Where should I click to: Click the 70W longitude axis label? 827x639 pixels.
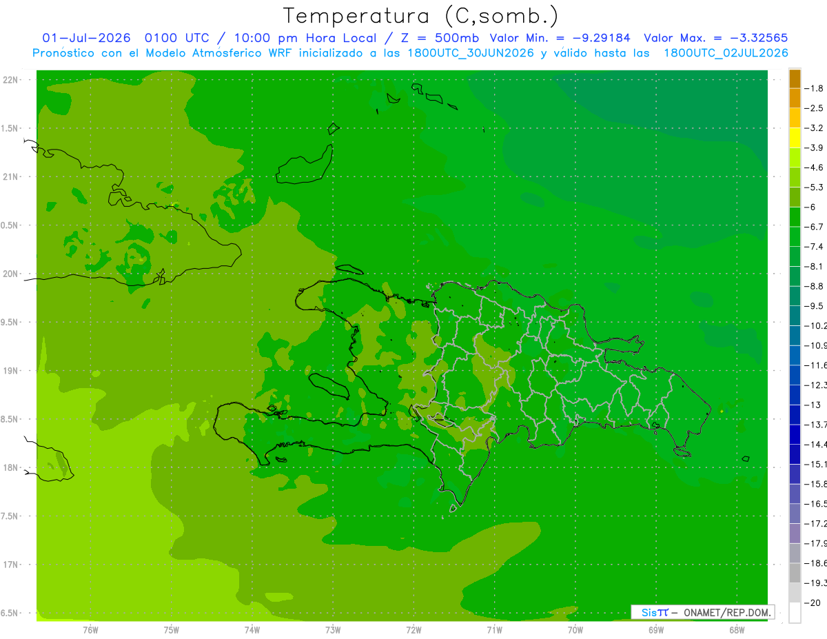coord(575,630)
